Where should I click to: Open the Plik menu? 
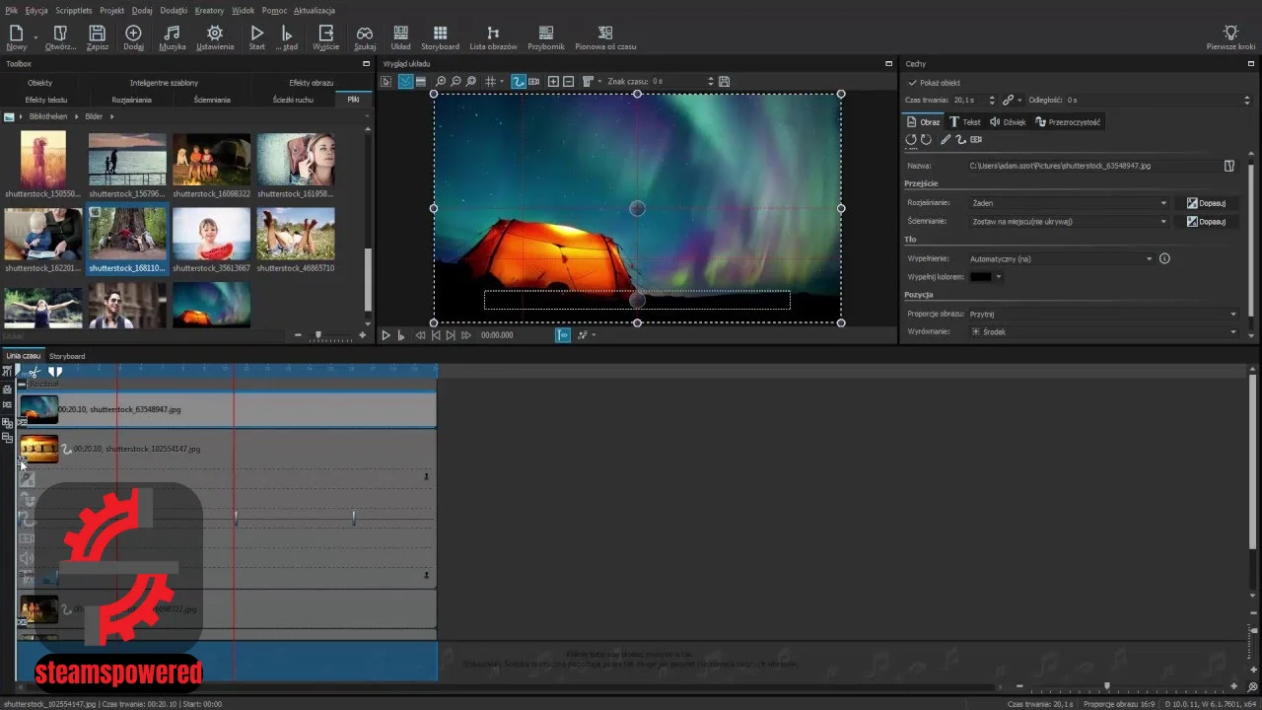10,10
